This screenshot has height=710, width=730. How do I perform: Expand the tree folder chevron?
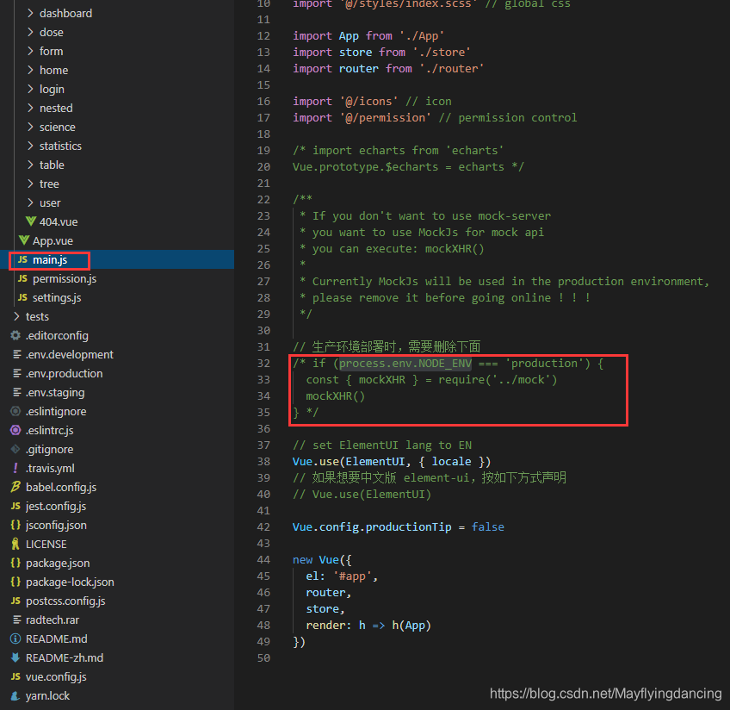(x=30, y=184)
